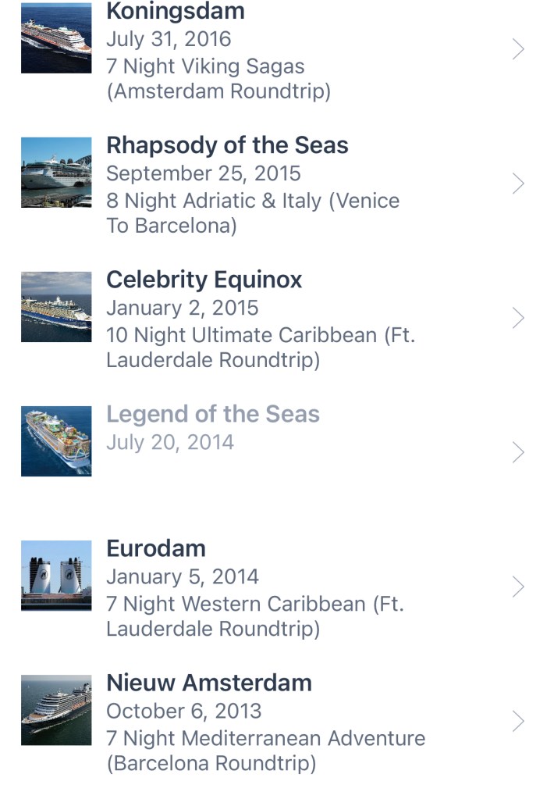Tap the Nieuw Amsterdam title
554x799 pixels.
(x=209, y=683)
